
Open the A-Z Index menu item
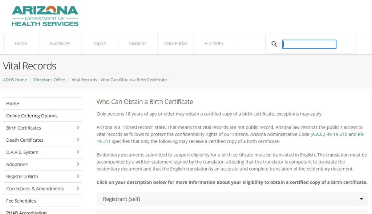tap(214, 44)
